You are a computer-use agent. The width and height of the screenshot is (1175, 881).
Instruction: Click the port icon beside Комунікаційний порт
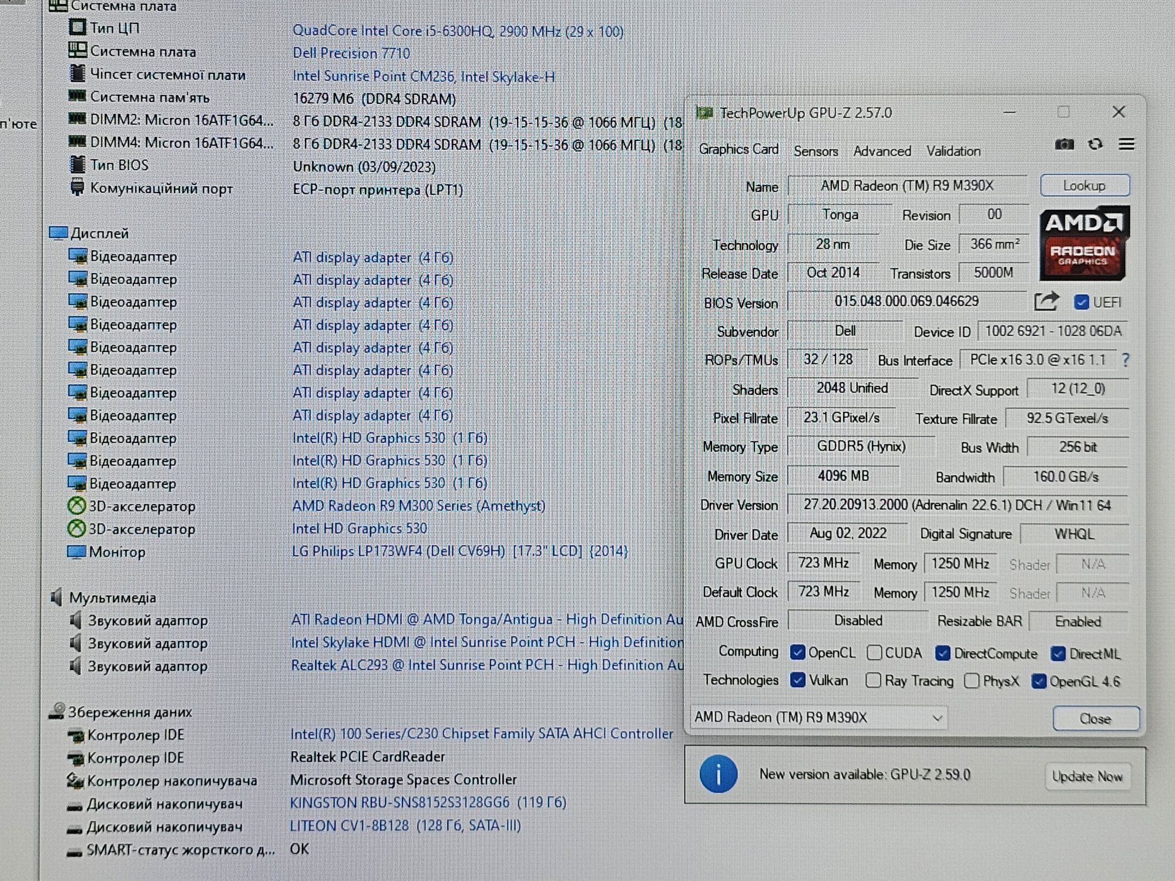(x=77, y=188)
